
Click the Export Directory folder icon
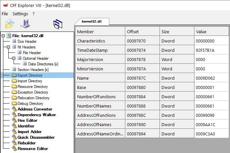14,75
